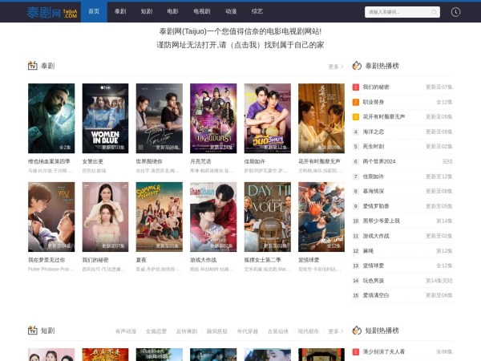Click rank badge 4 next to 海洋之恋
Screen dimensions: 481x361
[355, 132]
